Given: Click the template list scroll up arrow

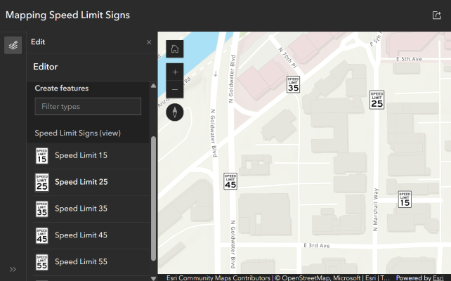Looking at the screenshot, I should (153, 86).
